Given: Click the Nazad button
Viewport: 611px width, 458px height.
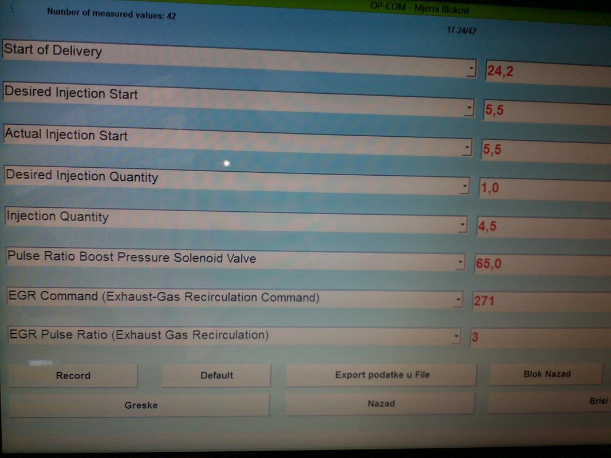Looking at the screenshot, I should tap(380, 404).
